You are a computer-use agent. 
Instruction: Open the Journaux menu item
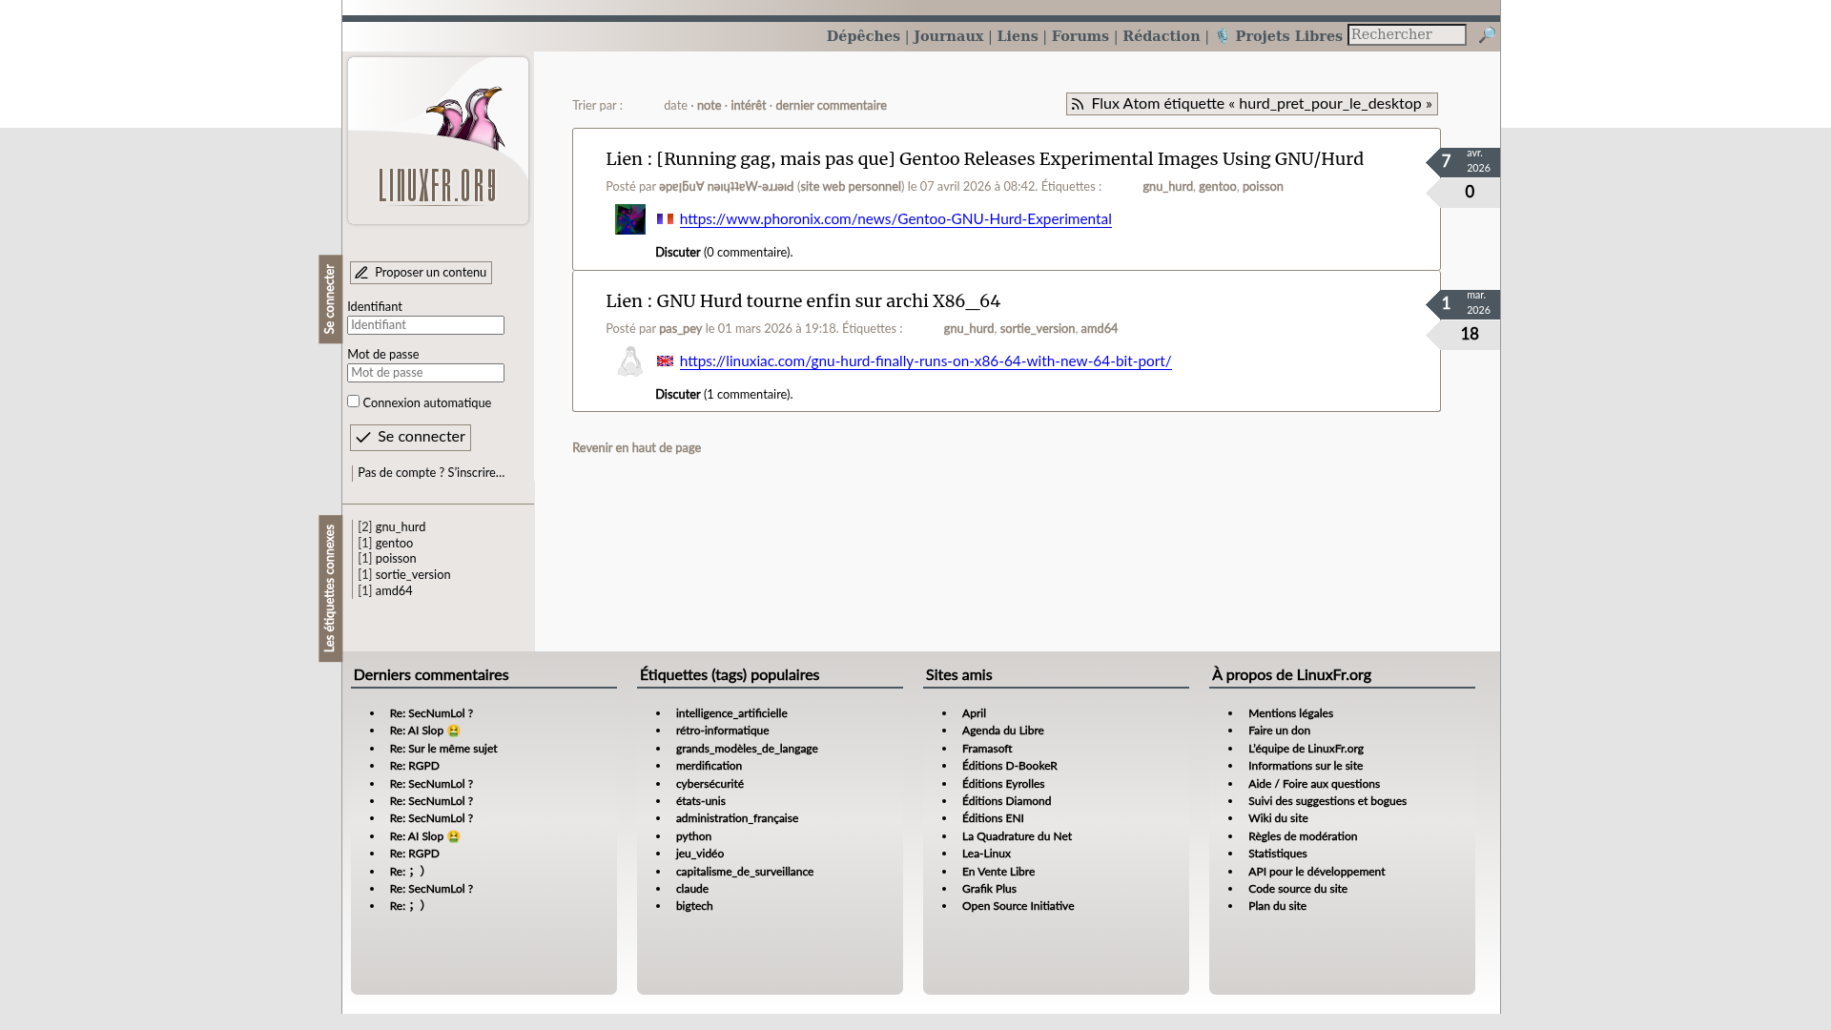tap(947, 36)
